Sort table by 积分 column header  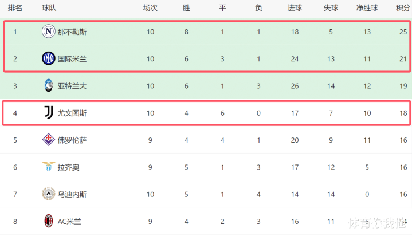pyautogui.click(x=403, y=8)
